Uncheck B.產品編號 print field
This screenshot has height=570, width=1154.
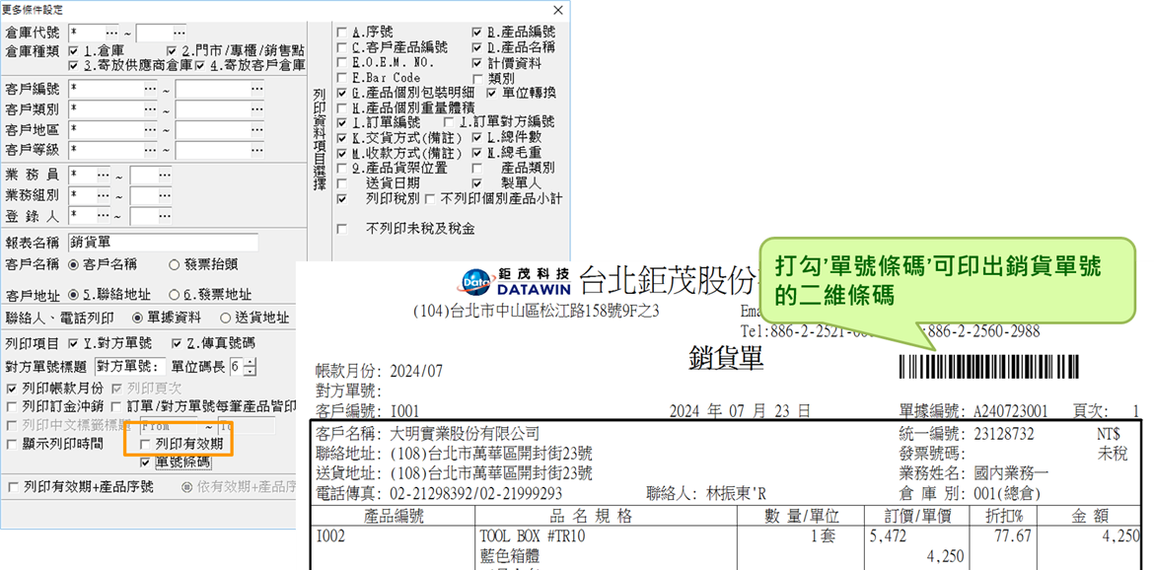(x=477, y=33)
